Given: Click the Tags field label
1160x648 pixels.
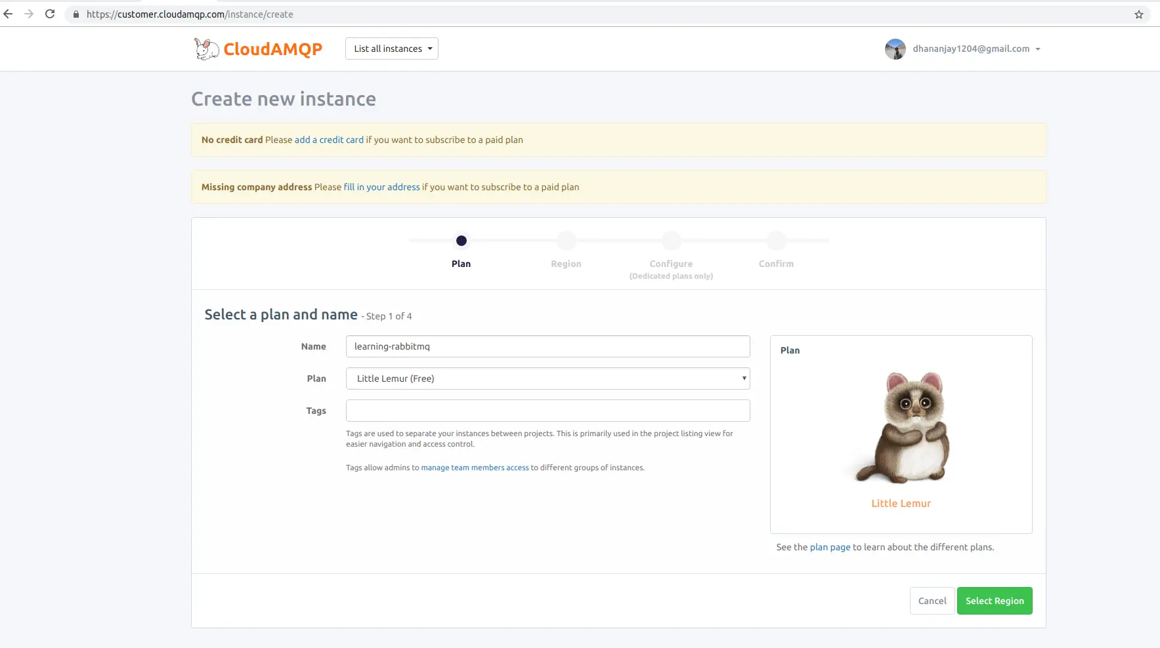Looking at the screenshot, I should 316,411.
